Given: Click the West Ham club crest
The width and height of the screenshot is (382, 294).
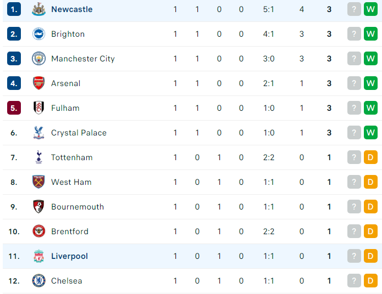Looking at the screenshot, I should [x=38, y=182].
